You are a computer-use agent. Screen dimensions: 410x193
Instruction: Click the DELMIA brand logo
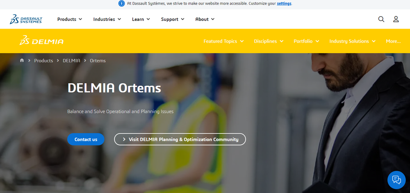click(41, 40)
